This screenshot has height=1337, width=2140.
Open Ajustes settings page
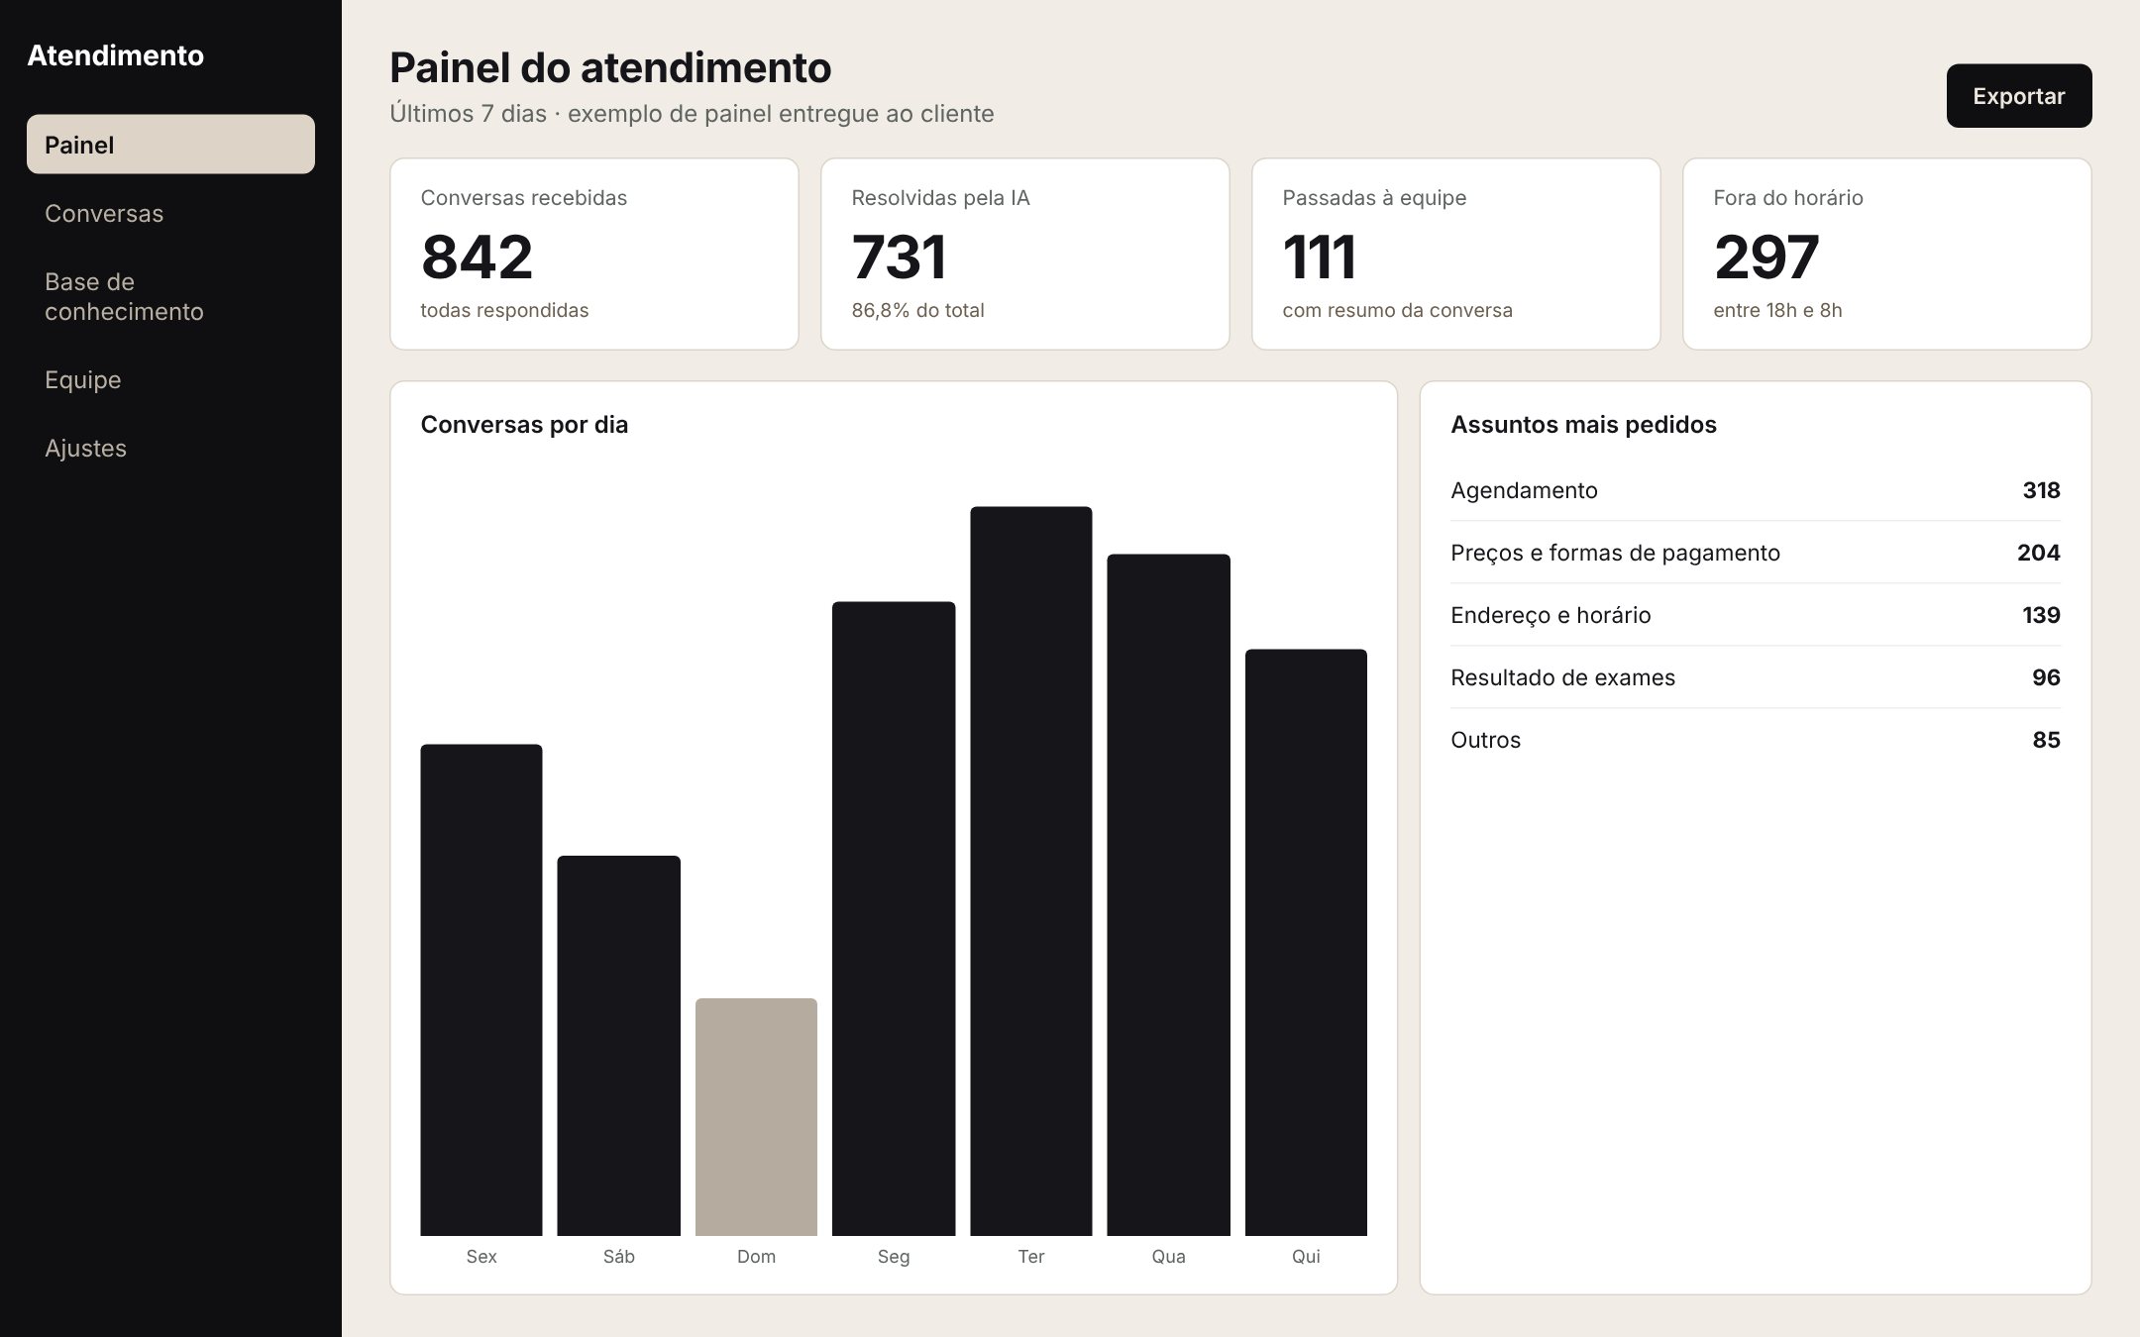(x=170, y=448)
